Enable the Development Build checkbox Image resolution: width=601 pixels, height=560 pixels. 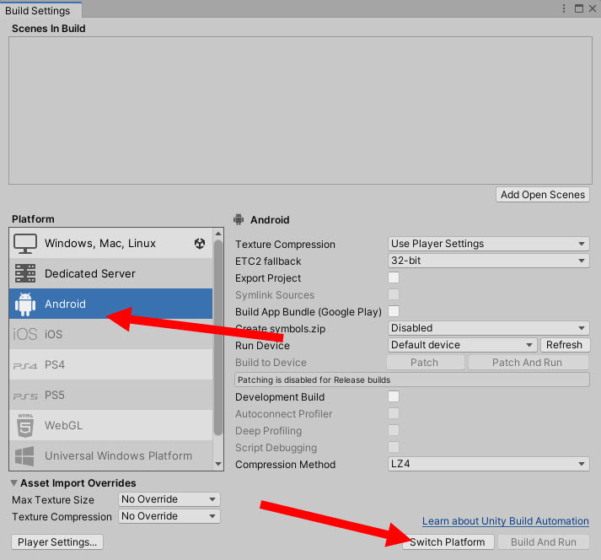[394, 396]
